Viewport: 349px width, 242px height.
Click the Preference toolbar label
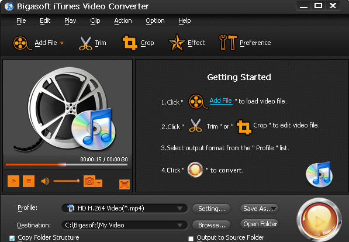coord(255,43)
